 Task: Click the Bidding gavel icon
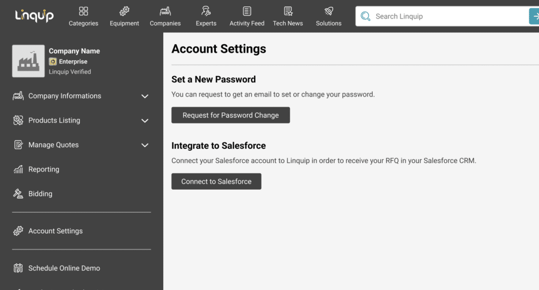(x=18, y=193)
